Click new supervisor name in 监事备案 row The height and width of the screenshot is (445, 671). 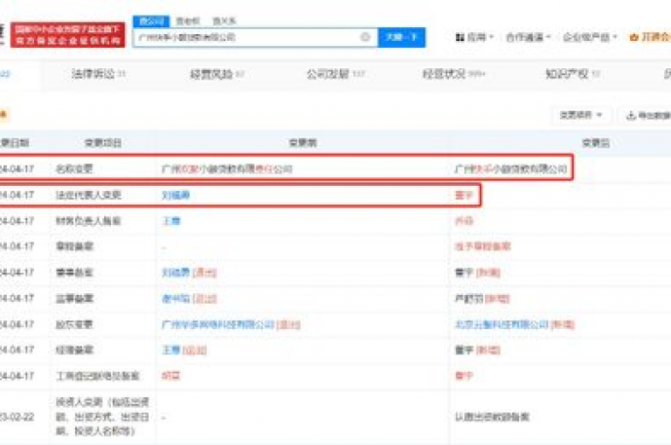coord(468,298)
